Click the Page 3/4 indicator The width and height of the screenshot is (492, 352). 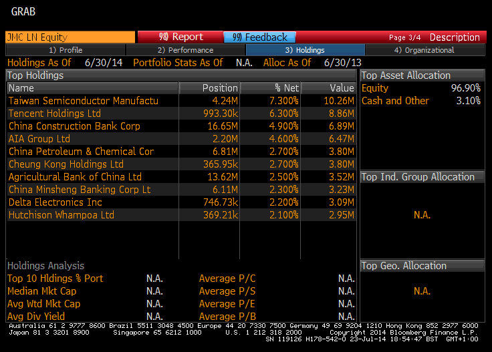405,37
